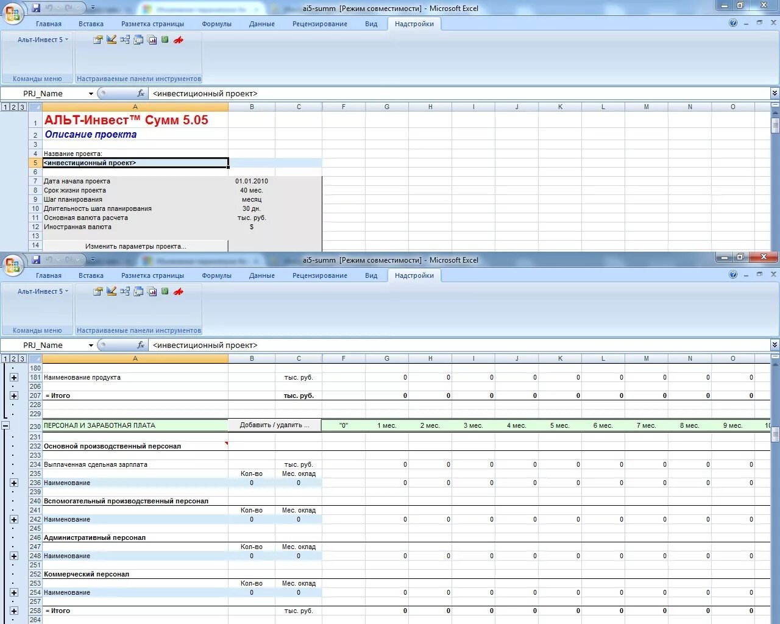Open the Office button in the bottom window
Image resolution: width=780 pixels, height=624 pixels.
coord(13,265)
